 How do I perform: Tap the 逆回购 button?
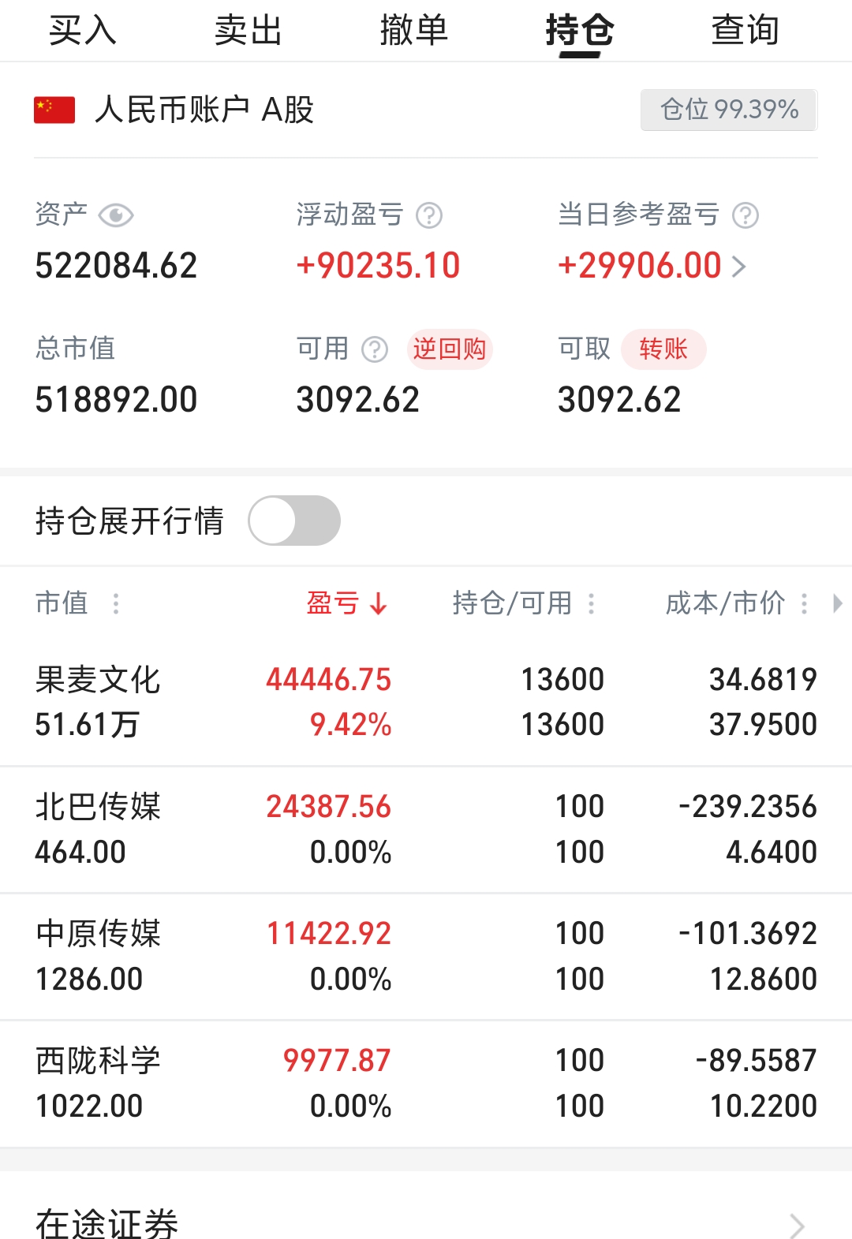450,349
